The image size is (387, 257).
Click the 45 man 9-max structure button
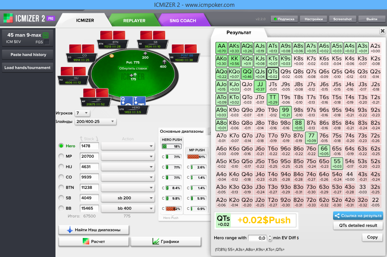[27, 38]
